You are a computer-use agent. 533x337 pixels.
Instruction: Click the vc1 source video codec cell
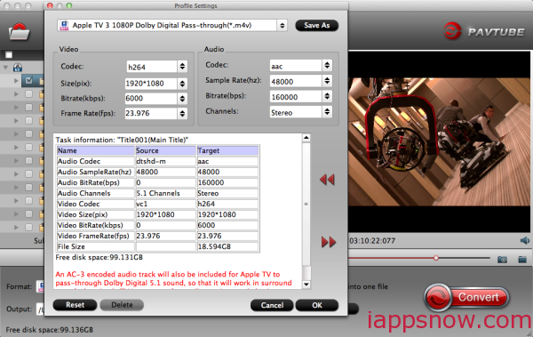(x=165, y=204)
